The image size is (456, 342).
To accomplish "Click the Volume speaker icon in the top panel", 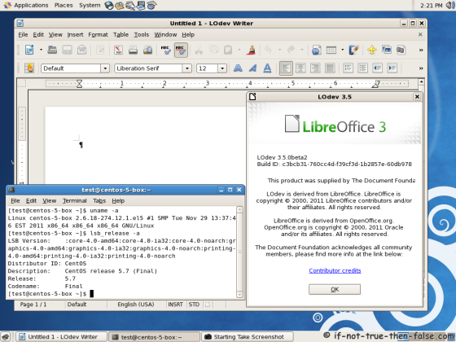I will [x=449, y=5].
